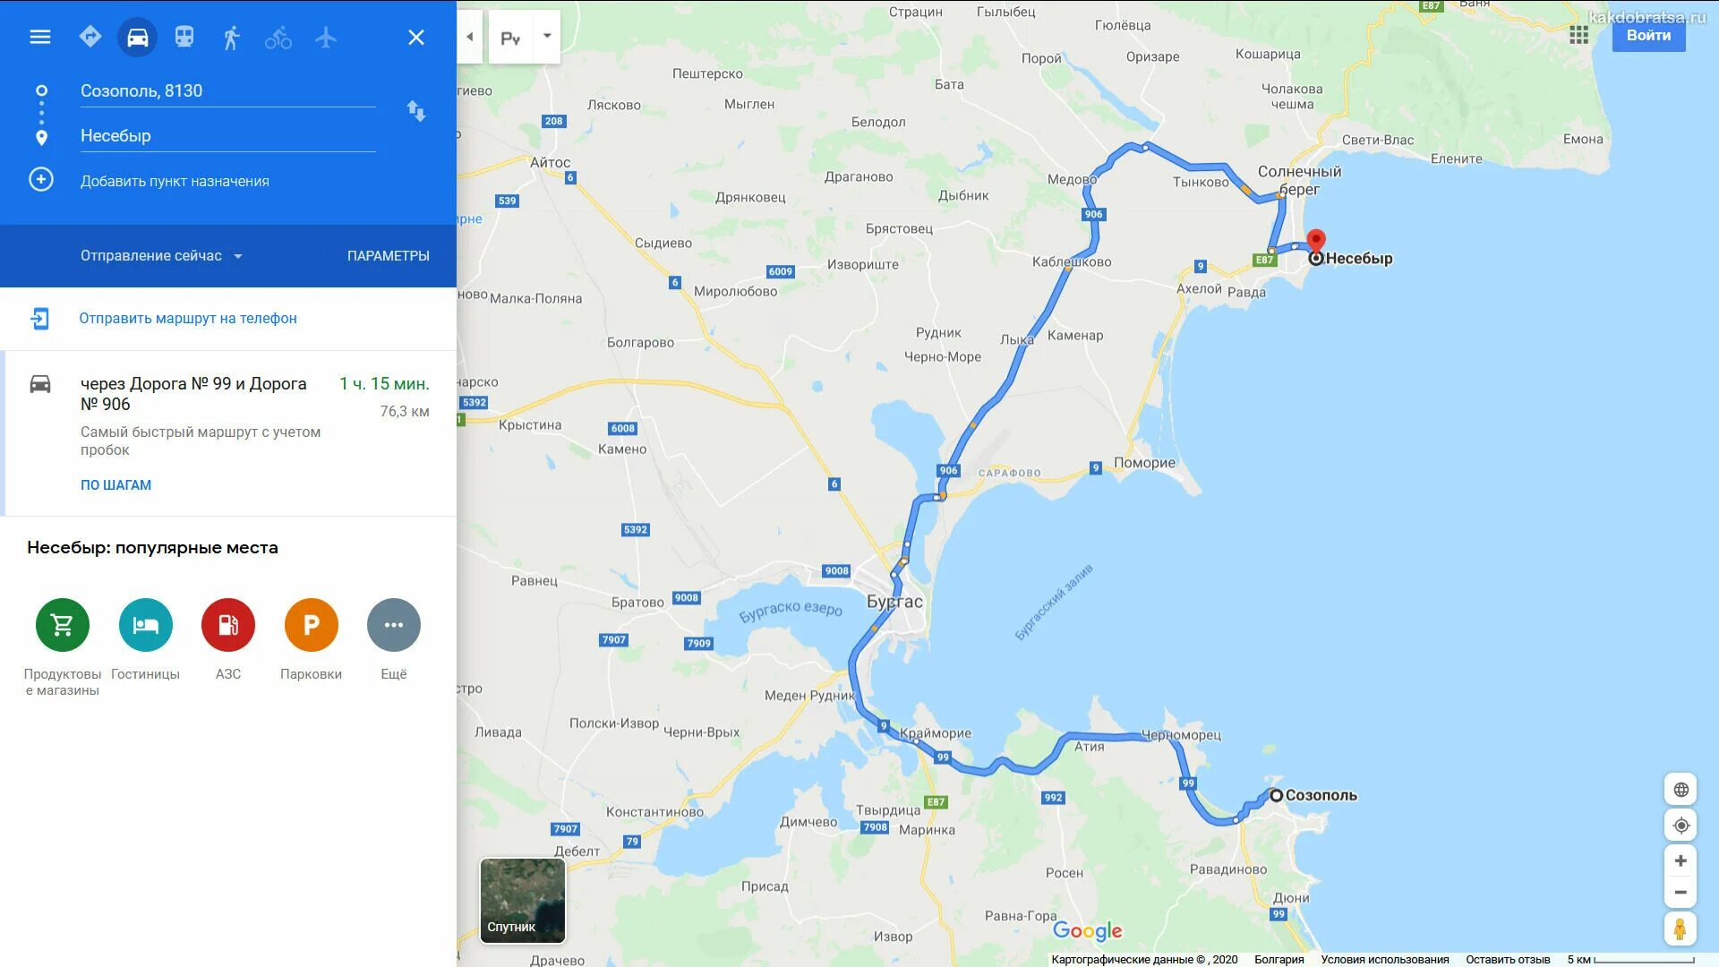Choose flight travel mode icon
The height and width of the screenshot is (967, 1719).
click(326, 37)
